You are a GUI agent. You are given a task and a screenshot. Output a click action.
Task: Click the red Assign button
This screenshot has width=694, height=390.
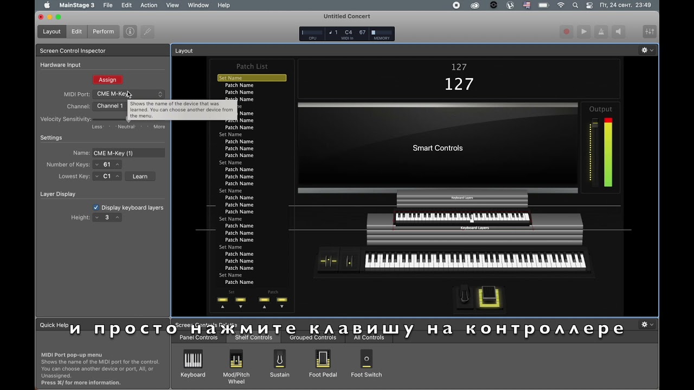(107, 80)
